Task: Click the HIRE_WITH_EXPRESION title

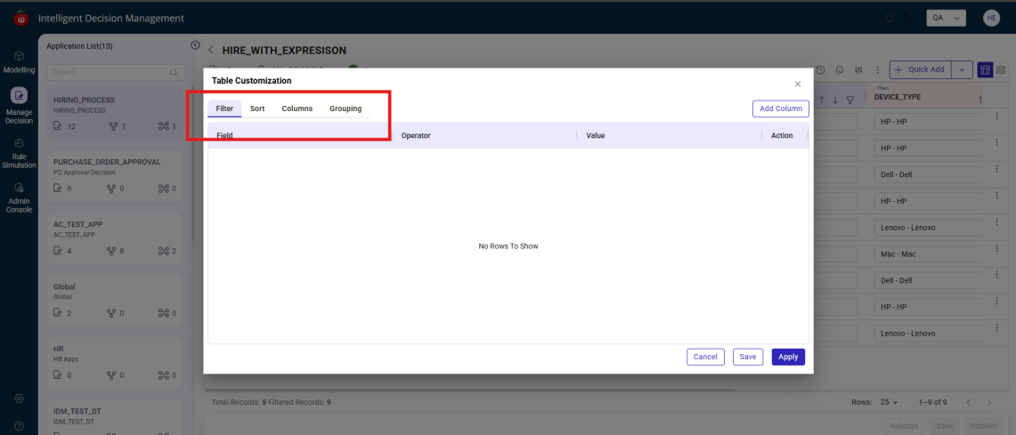Action: point(284,51)
